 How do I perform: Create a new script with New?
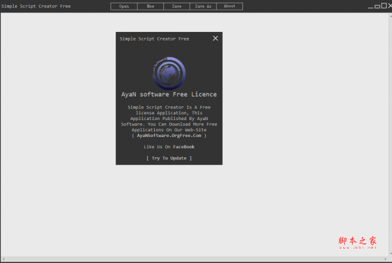coord(150,6)
